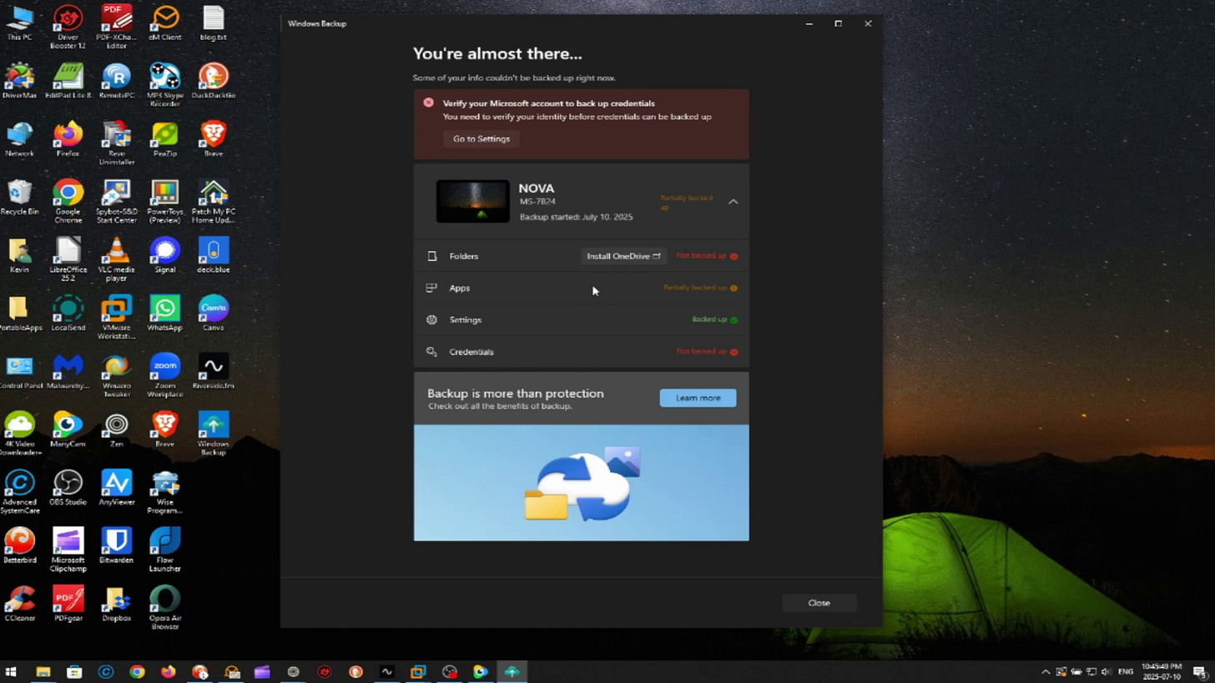Click the ENG language indicator
Viewport: 1215px width, 683px height.
[x=1126, y=671]
